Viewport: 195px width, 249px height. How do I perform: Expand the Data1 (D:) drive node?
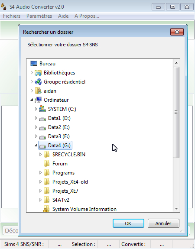(36, 118)
